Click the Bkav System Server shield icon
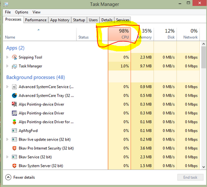The height and width of the screenshot is (187, 207). point(14,166)
